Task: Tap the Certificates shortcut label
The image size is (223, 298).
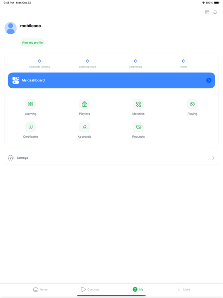Action: (x=31, y=137)
